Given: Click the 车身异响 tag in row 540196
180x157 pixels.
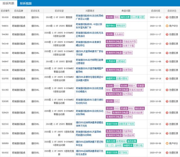Looking at the screenshot, I should 127,70.
